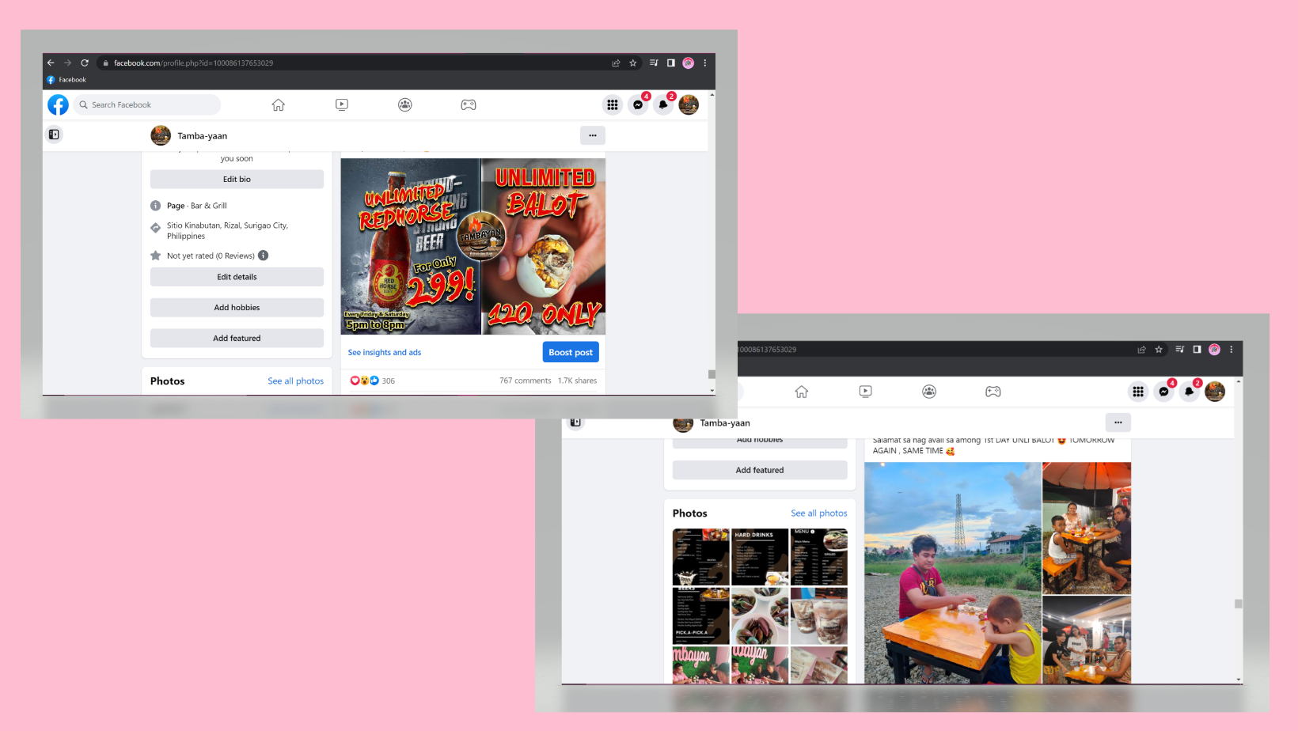Select the Facebook browser tab
Image resolution: width=1298 pixels, height=731 pixels.
point(67,80)
